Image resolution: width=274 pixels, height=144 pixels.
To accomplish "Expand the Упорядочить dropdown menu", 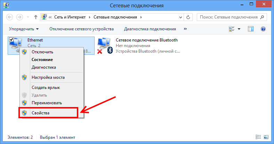I will pyautogui.click(x=24, y=29).
